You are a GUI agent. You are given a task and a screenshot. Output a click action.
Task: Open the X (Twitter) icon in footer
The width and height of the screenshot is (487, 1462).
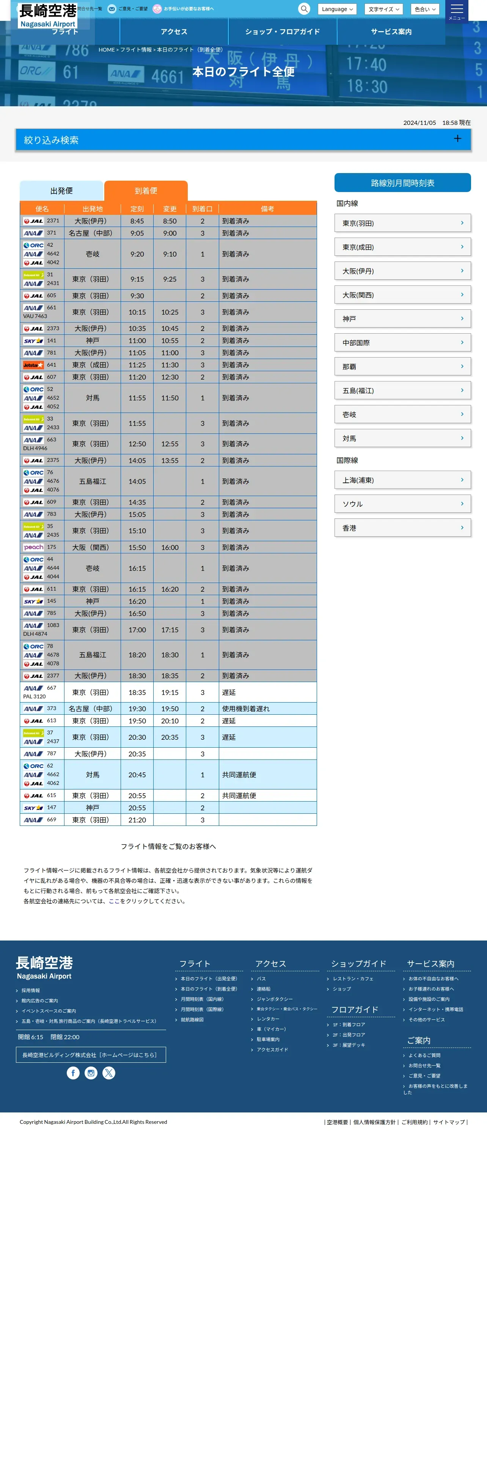point(109,1073)
